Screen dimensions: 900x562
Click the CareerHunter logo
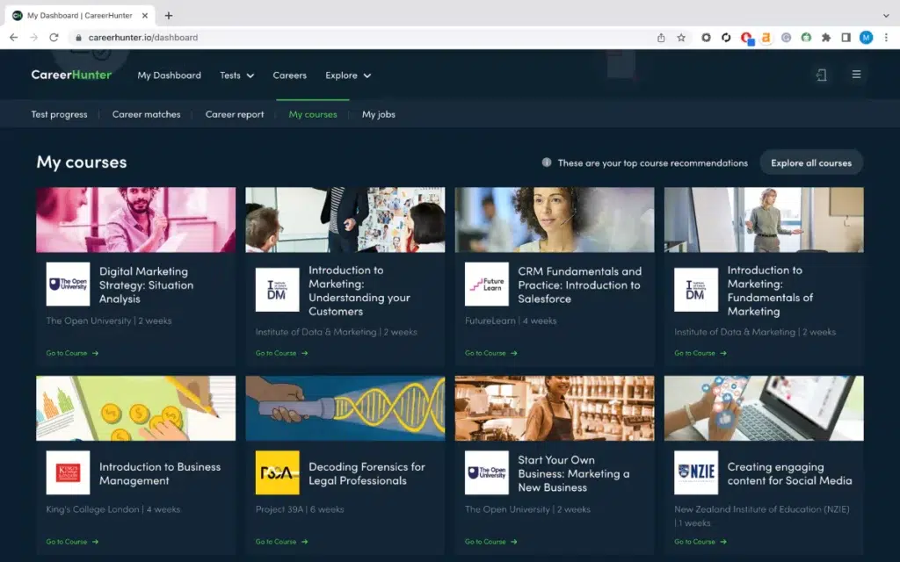click(71, 76)
